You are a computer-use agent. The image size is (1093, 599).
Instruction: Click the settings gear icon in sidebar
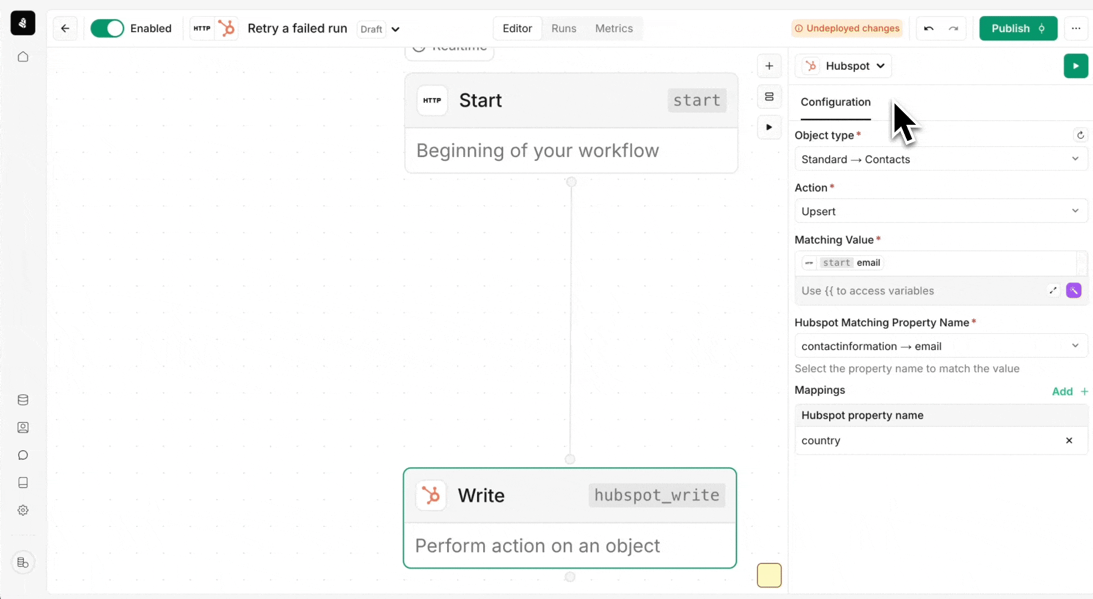tap(23, 510)
